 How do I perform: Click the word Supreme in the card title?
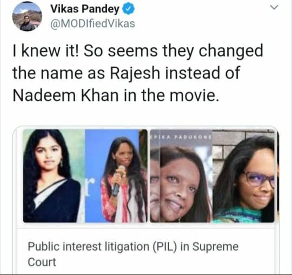pyautogui.click(x=215, y=247)
